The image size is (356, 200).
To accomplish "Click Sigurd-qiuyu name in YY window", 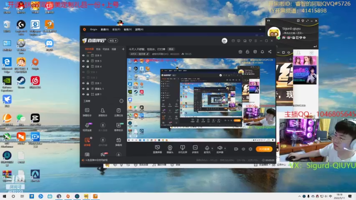I will 291,28.
